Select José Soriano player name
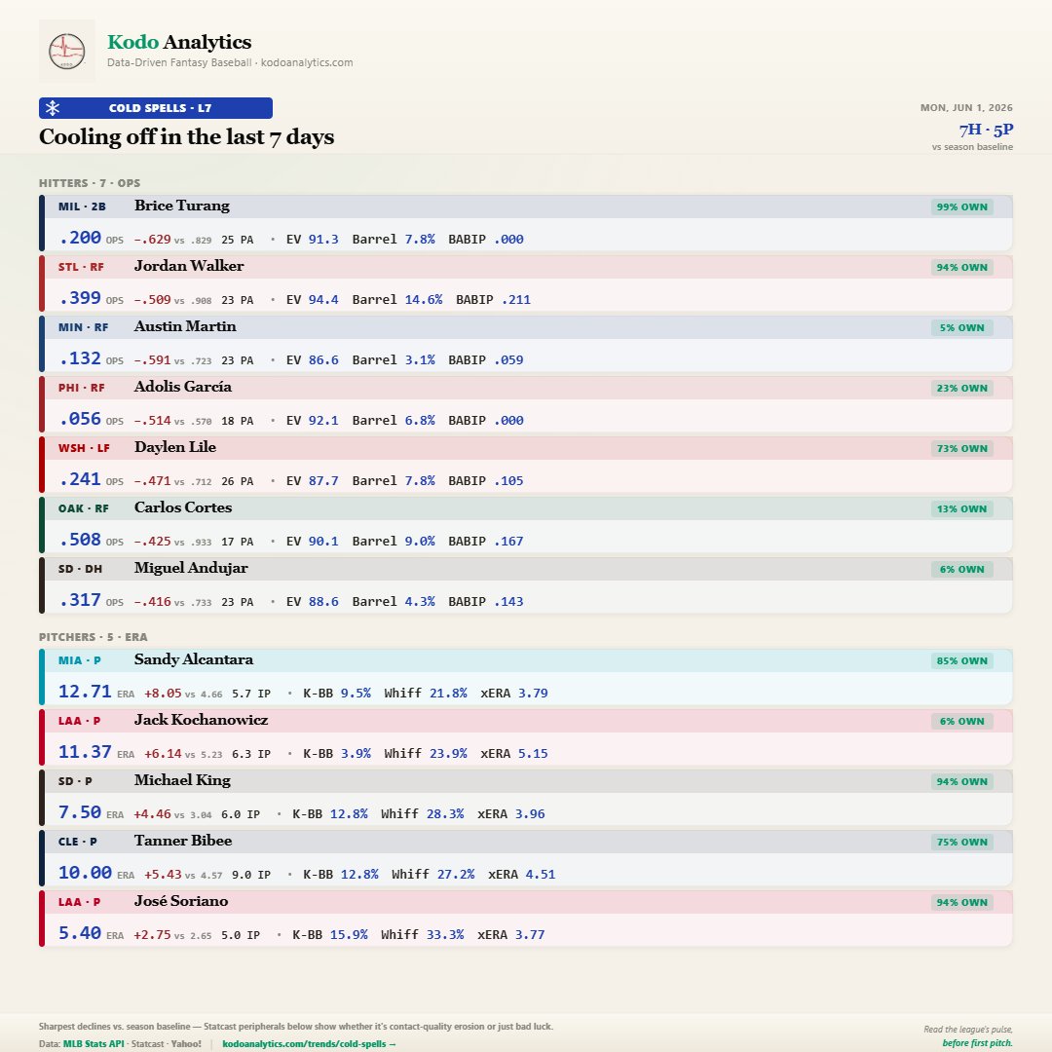Screen dimensions: 1052x1052 (180, 900)
